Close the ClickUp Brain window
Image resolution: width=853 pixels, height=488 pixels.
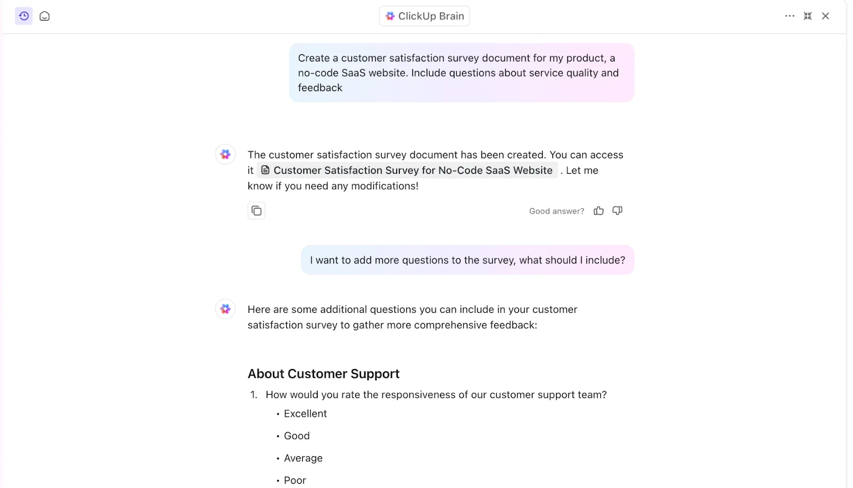(x=825, y=16)
